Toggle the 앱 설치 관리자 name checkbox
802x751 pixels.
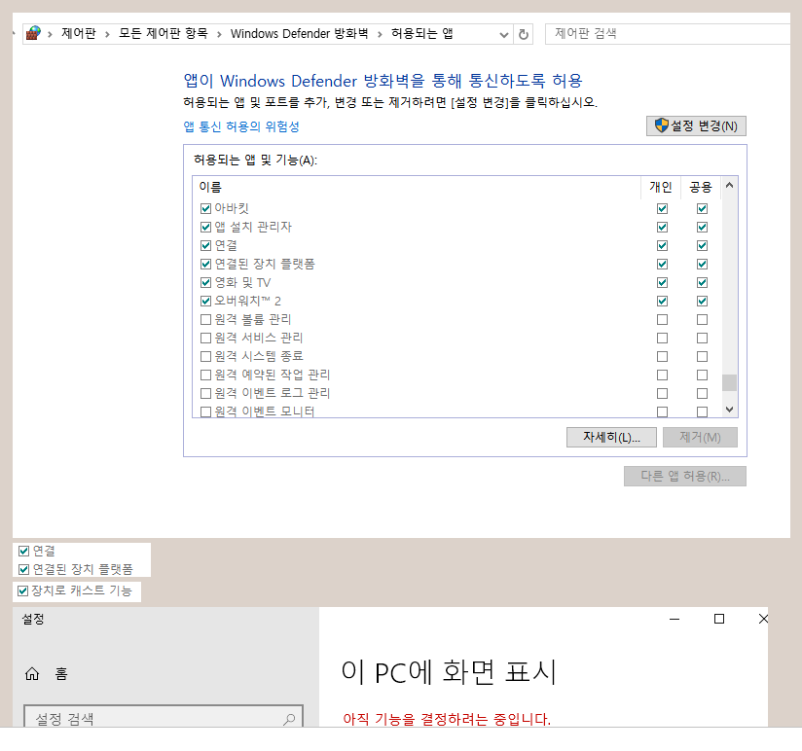205,227
